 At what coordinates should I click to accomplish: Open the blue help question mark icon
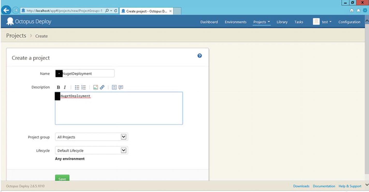coord(199,56)
